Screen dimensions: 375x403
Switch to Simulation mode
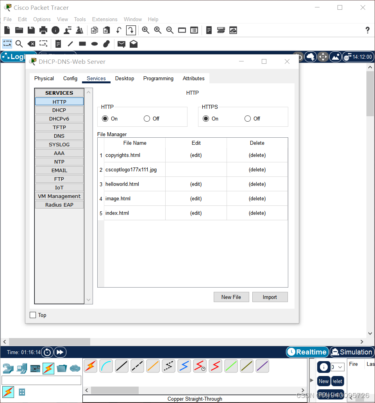[x=352, y=352]
